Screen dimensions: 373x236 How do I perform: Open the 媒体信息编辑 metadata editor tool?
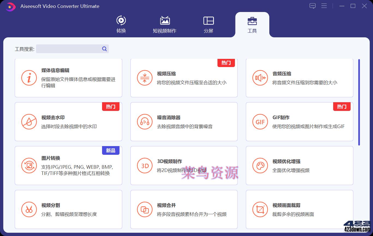tap(68, 78)
